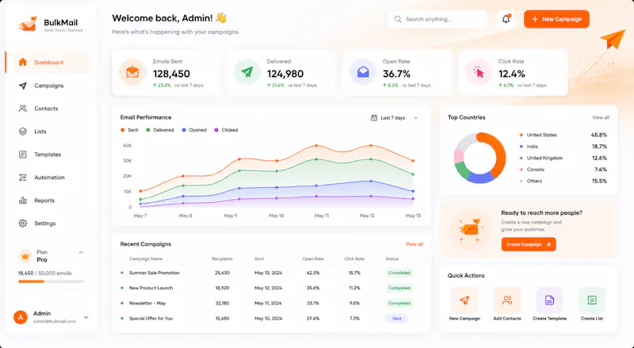Screen dimensions: 634x348
Task: Click the Add Contacts quick action icon
Action: click(507, 300)
